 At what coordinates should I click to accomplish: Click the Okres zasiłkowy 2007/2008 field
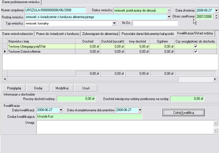point(204,17)
